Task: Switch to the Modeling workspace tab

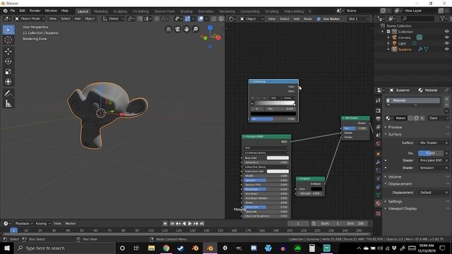Action: (x=100, y=11)
